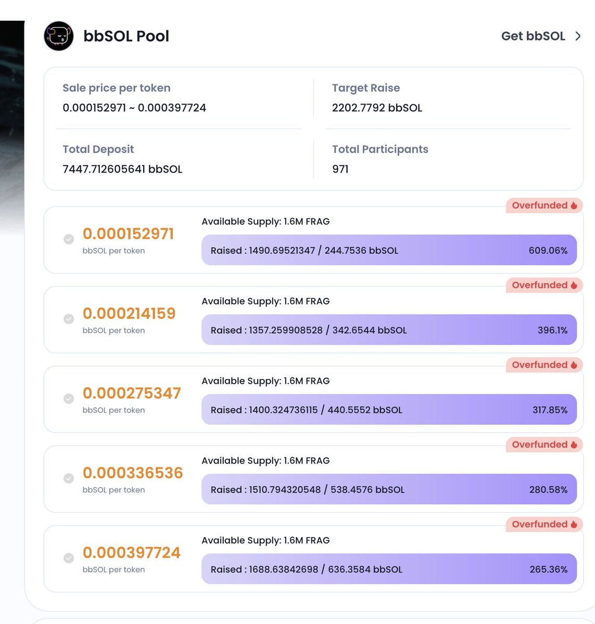Select the check circle for 0.000152971 tier
This screenshot has width=595, height=624.
(69, 239)
